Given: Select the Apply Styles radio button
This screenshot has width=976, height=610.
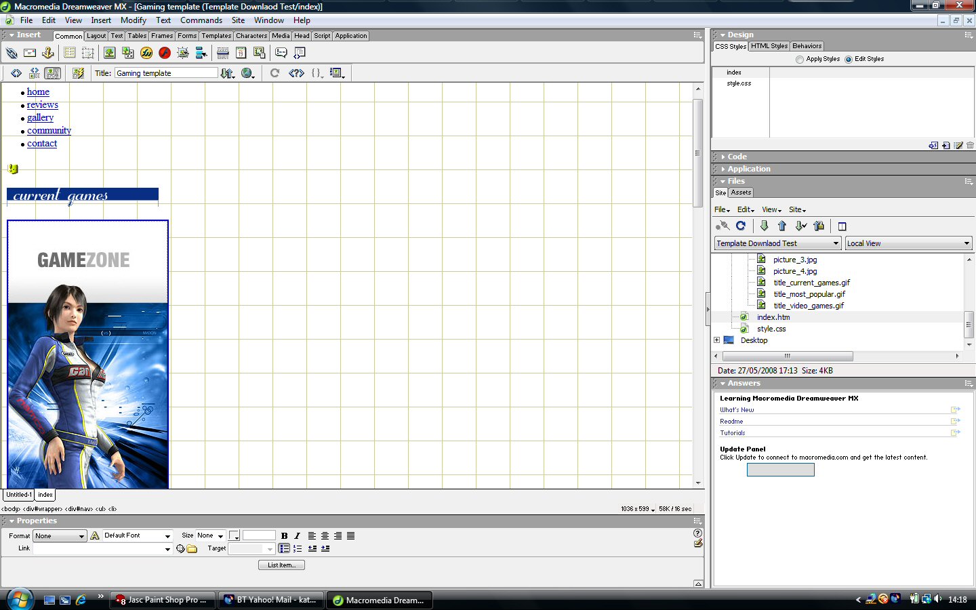Looking at the screenshot, I should (800, 60).
